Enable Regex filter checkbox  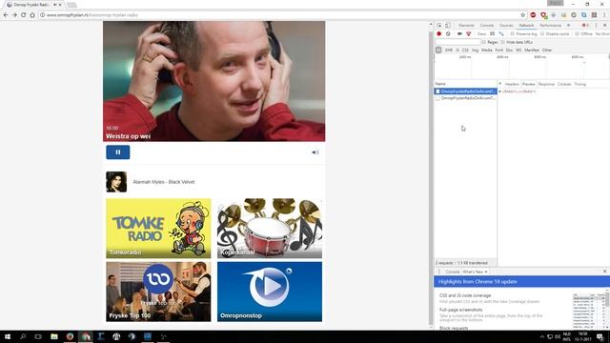[x=484, y=42]
